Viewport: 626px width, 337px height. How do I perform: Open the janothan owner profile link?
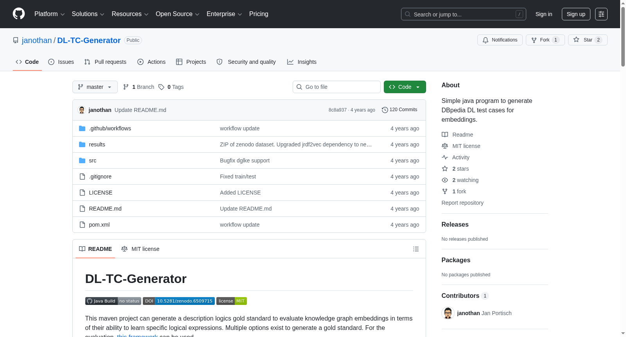(x=37, y=40)
